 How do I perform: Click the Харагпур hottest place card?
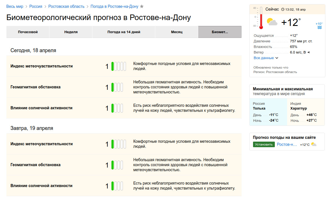(x=306, y=112)
